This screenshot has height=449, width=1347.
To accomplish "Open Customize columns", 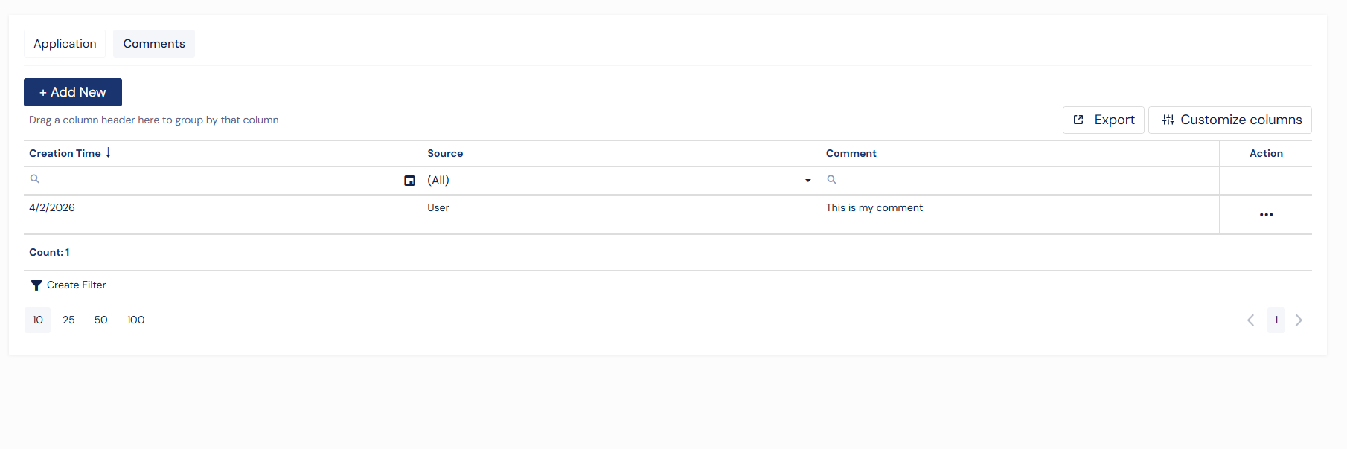I will point(1230,120).
